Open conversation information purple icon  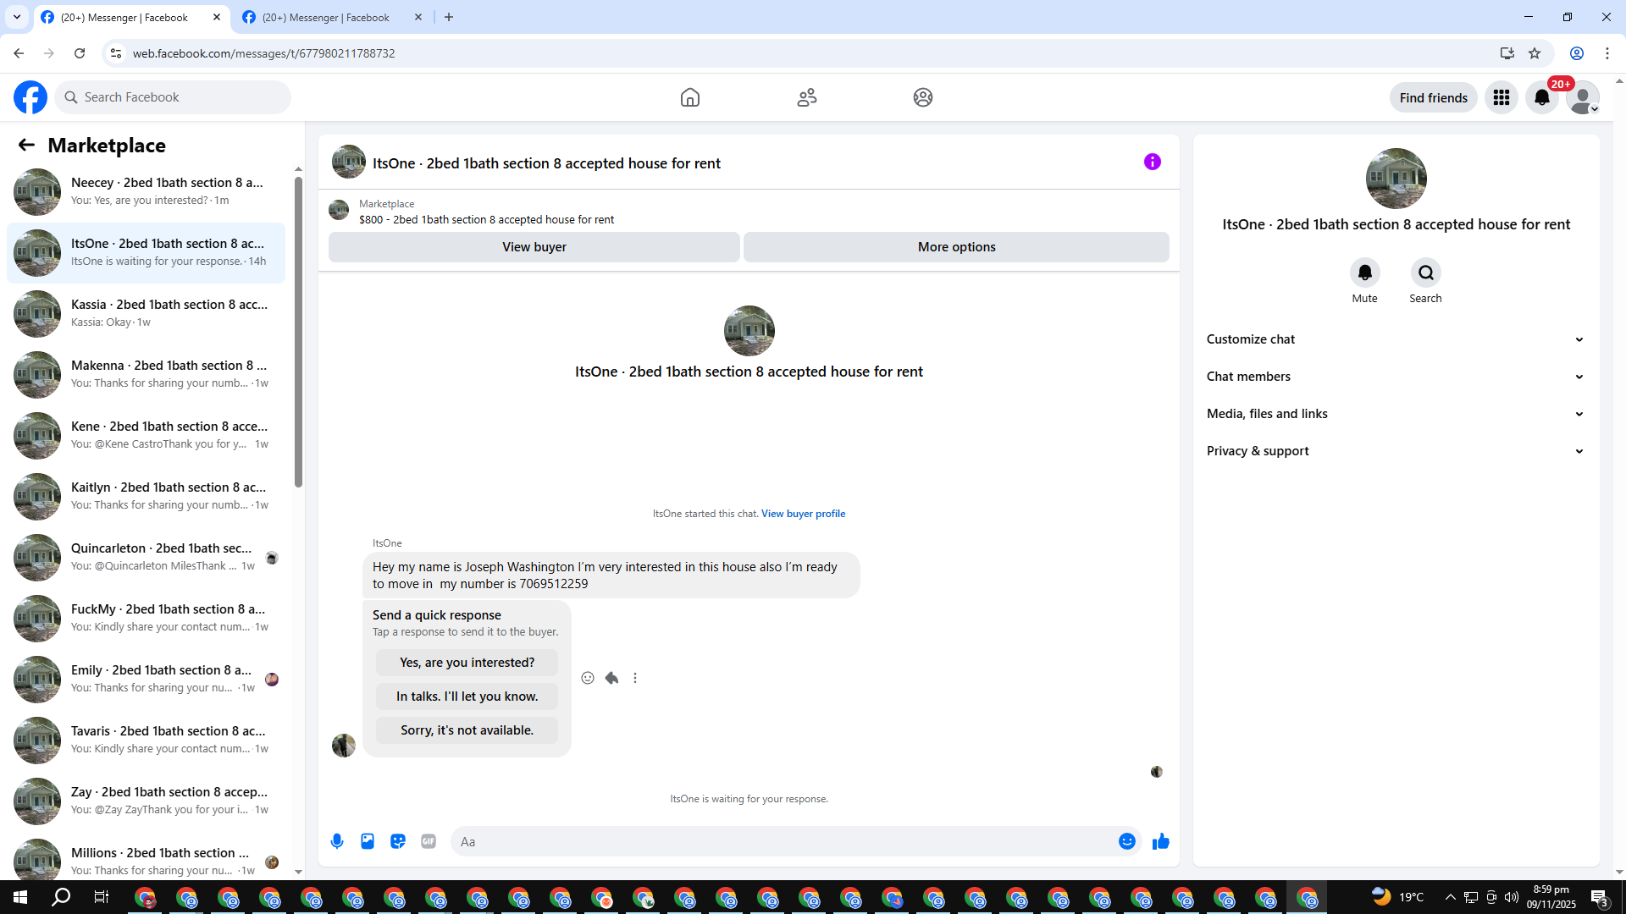pos(1153,162)
